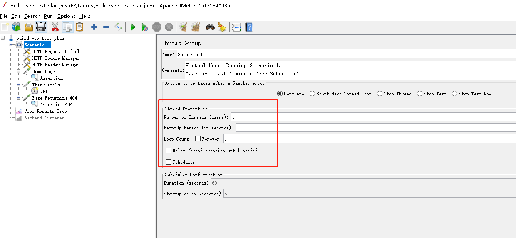The height and width of the screenshot is (238, 516).
Task: Click the Open file folder icon
Action: [x=29, y=27]
